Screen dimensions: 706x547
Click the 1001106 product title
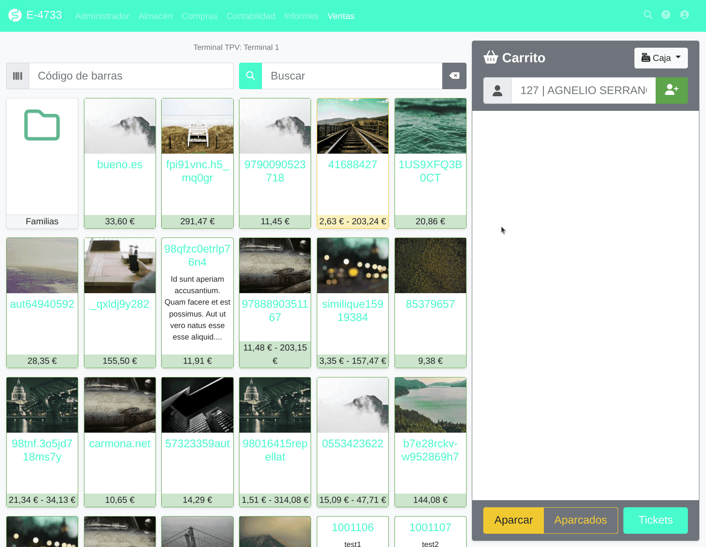[x=353, y=527]
